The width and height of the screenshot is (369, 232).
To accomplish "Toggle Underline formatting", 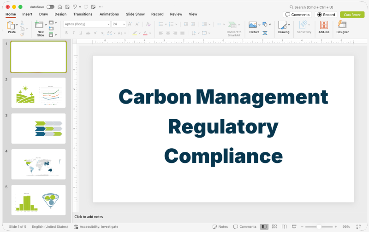I will click(x=81, y=33).
